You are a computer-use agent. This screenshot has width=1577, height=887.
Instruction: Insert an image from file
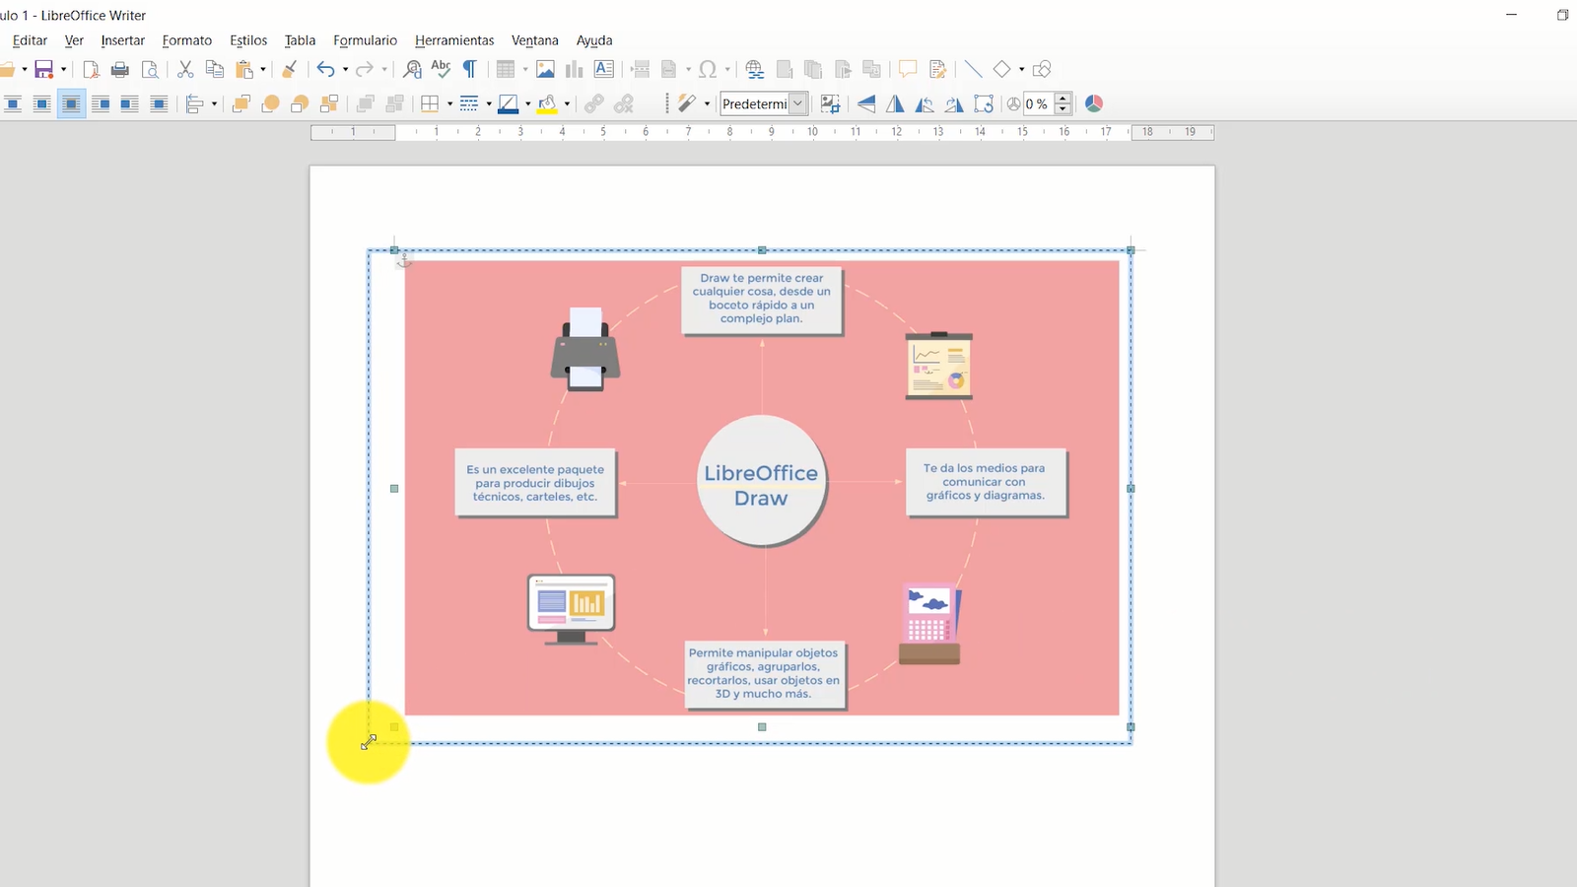(x=545, y=69)
